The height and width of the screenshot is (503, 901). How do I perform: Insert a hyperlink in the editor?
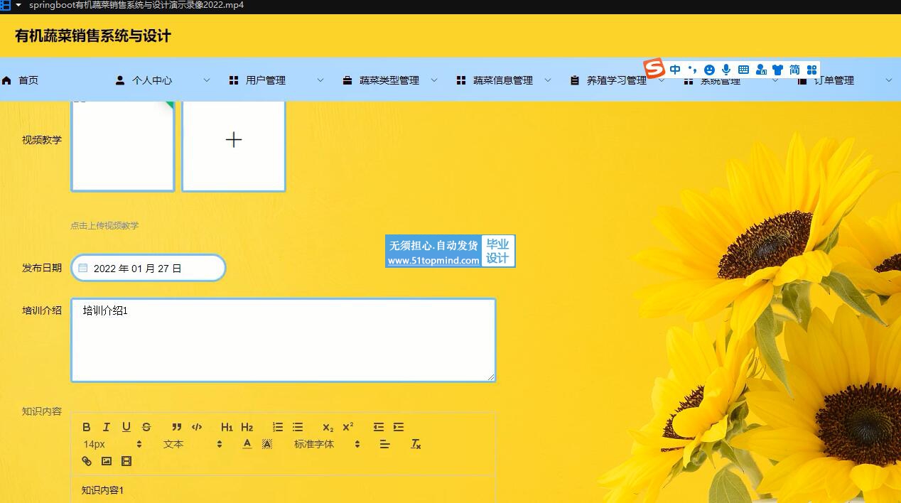[87, 461]
